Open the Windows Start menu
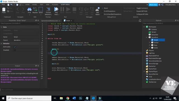 coord(3,98)
